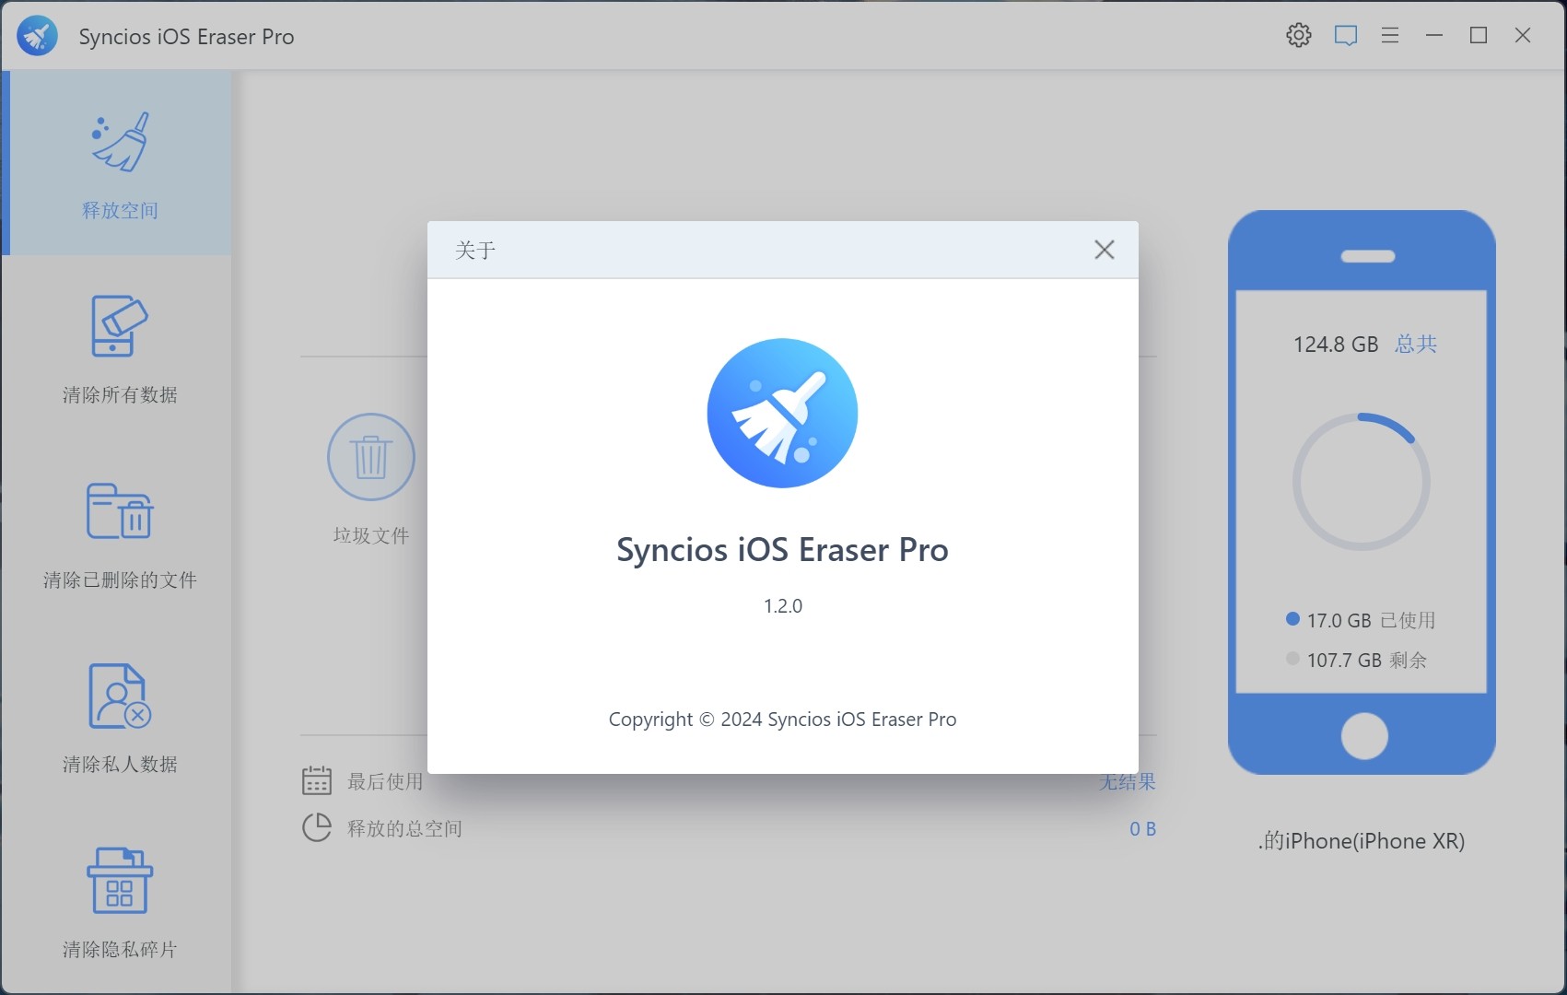Select 释放空间 in the sidebar

(119, 163)
